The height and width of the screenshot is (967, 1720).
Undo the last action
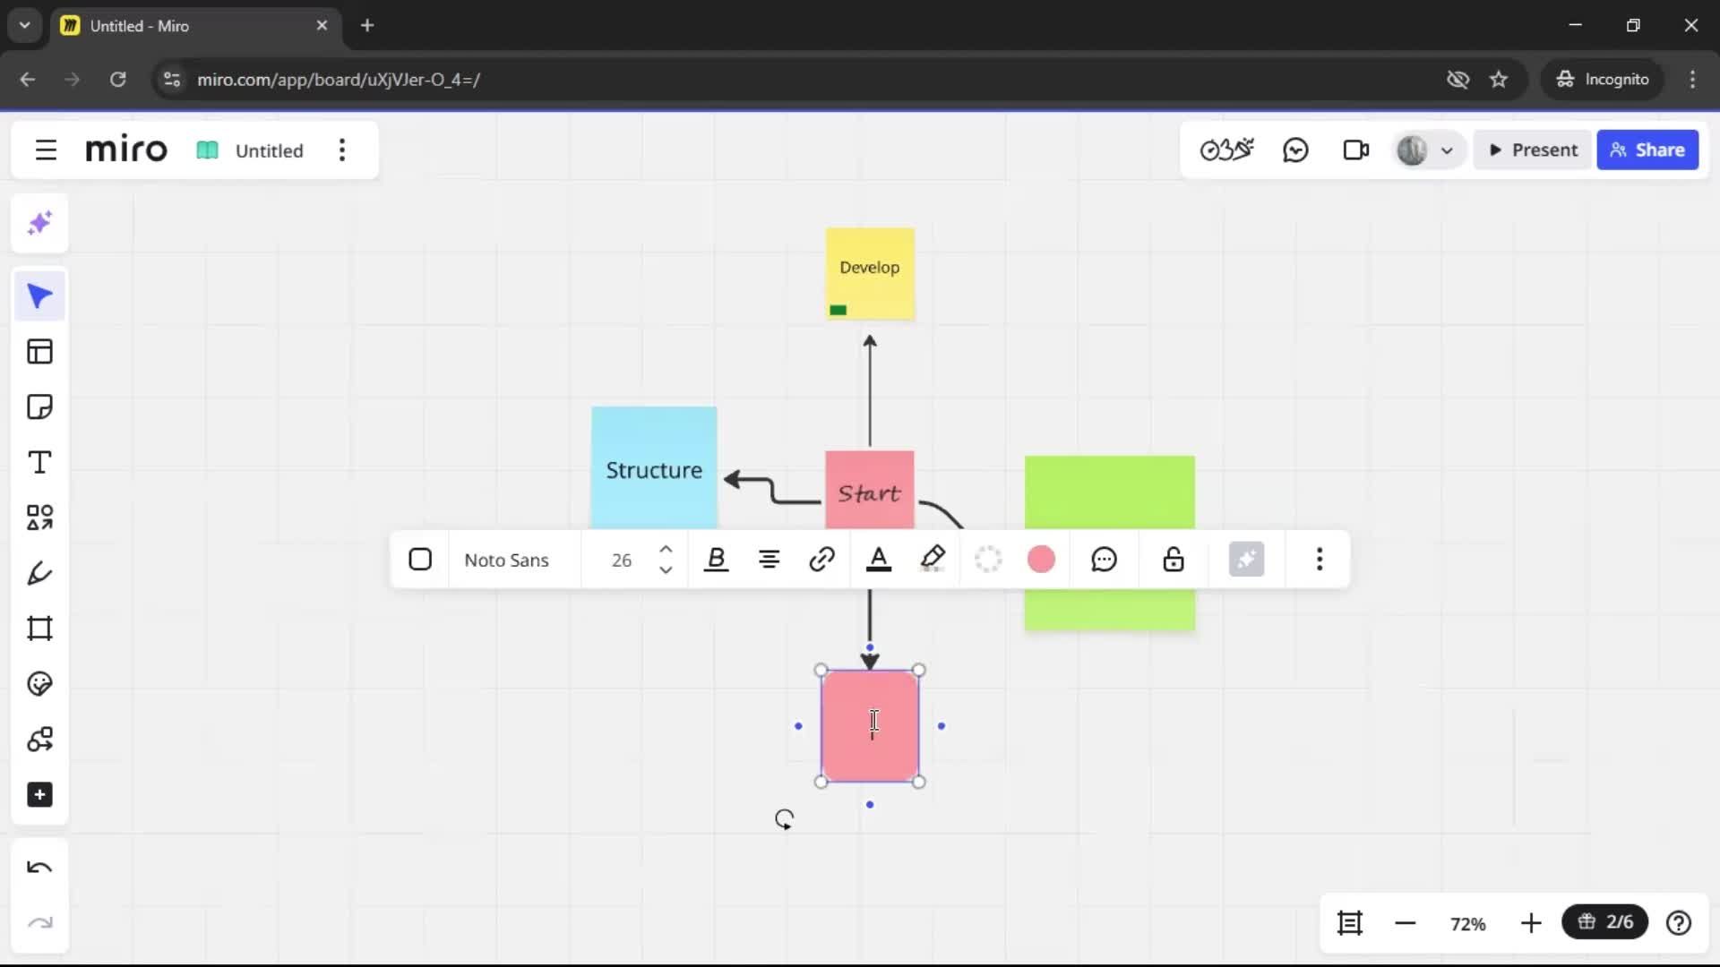(x=39, y=868)
